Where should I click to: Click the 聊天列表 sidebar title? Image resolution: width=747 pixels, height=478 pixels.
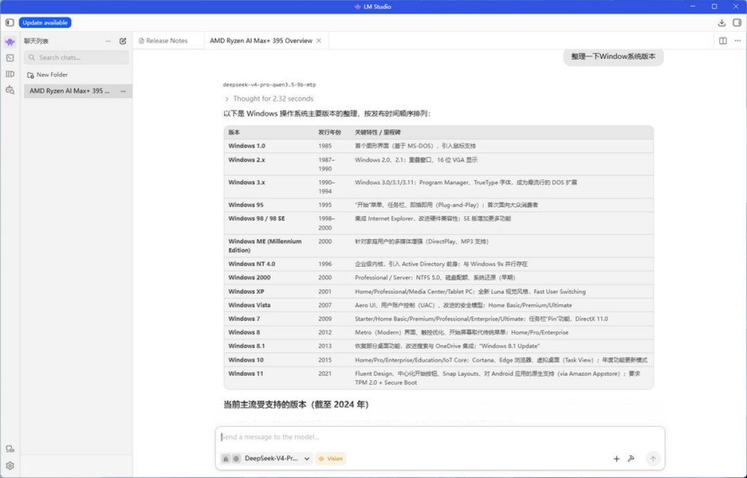tap(36, 41)
